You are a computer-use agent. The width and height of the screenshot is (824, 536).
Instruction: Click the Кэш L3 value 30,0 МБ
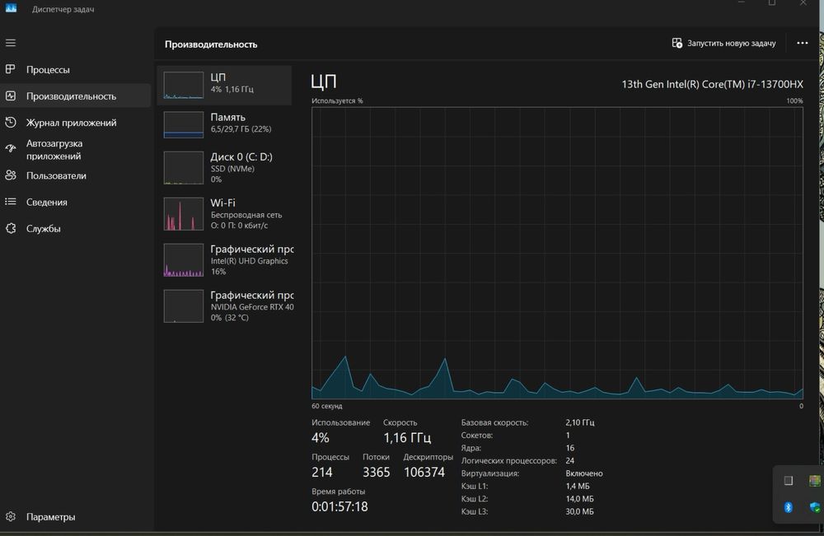(x=579, y=511)
